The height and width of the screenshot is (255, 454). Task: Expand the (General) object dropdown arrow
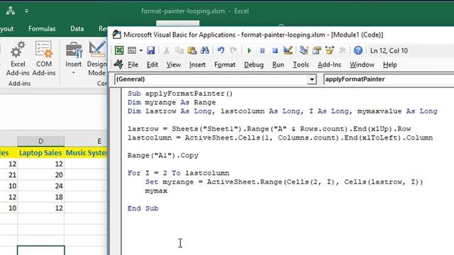(x=311, y=79)
